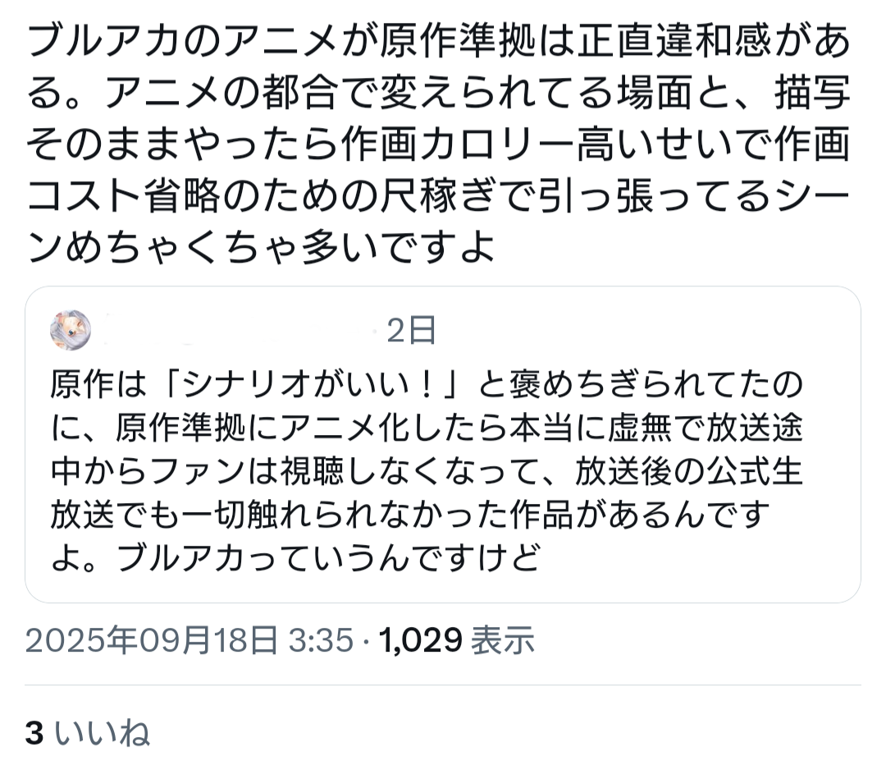Select main post line starting 'ブルアカのアニメが原作準拠'
Screen dimensions: 886x765
point(439,43)
